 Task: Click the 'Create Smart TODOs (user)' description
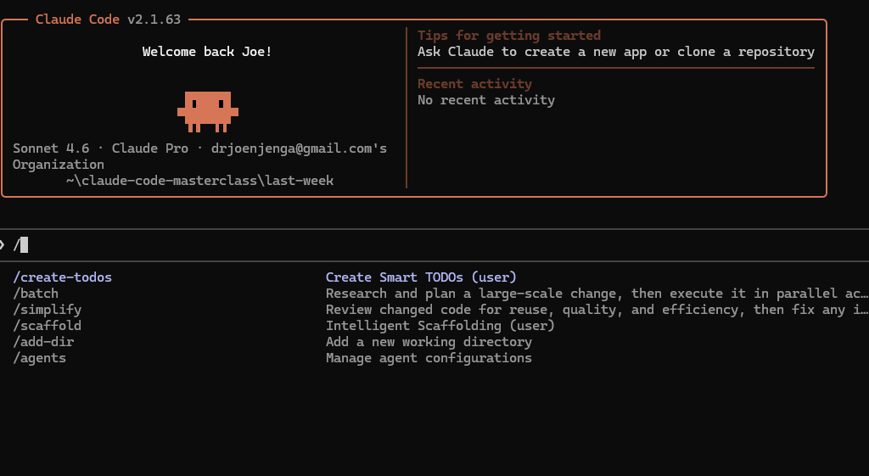421,277
